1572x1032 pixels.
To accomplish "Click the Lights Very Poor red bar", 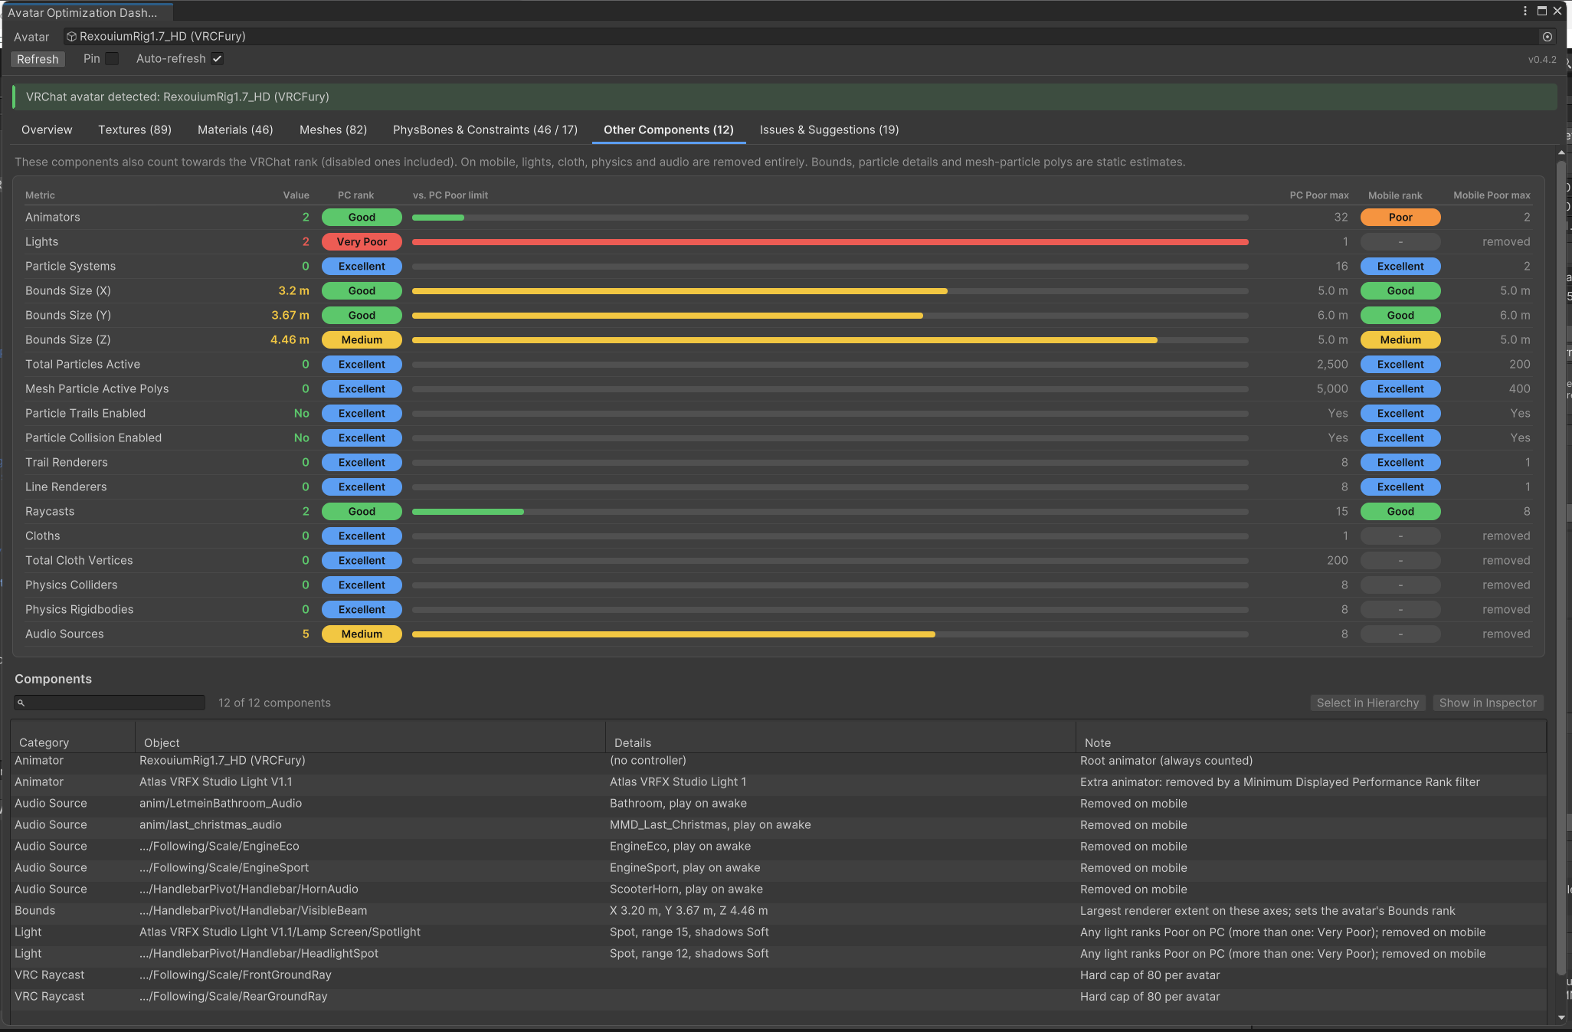I will tap(830, 242).
